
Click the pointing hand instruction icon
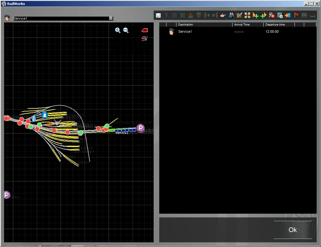pos(223,15)
